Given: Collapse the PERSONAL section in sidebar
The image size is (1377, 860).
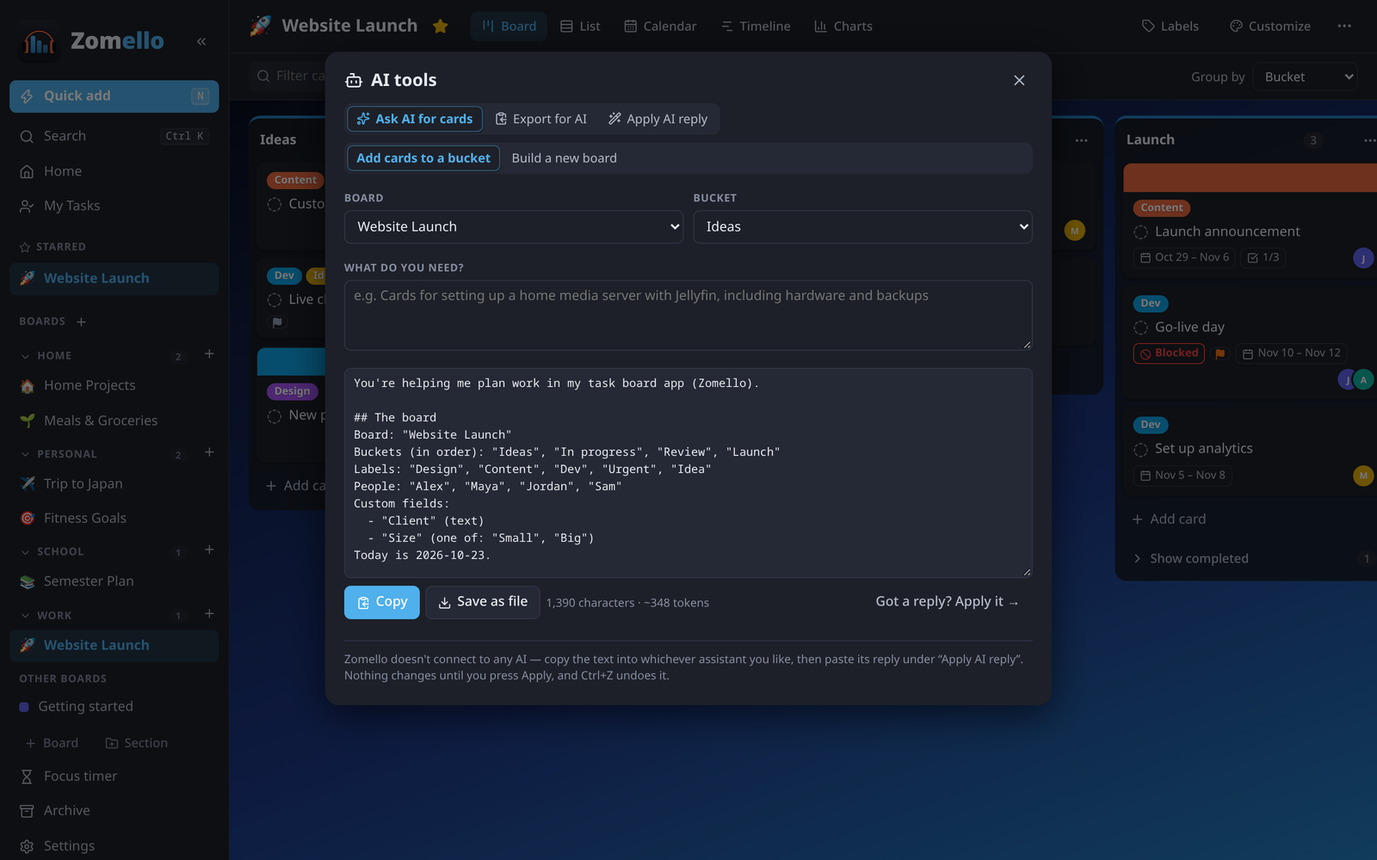Looking at the screenshot, I should pos(25,454).
